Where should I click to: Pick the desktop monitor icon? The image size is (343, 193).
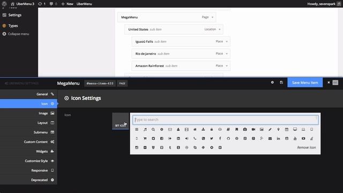295,130
